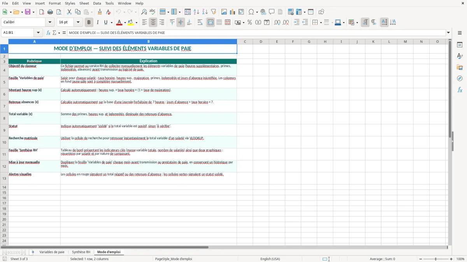Expand the formula bar using its arrow
Screen dimensions: 467x262
pyautogui.click(x=448, y=33)
